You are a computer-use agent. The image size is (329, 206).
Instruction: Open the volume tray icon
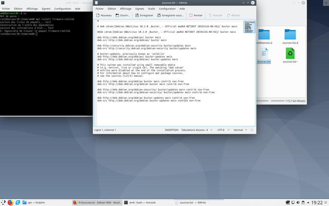coord(298,202)
